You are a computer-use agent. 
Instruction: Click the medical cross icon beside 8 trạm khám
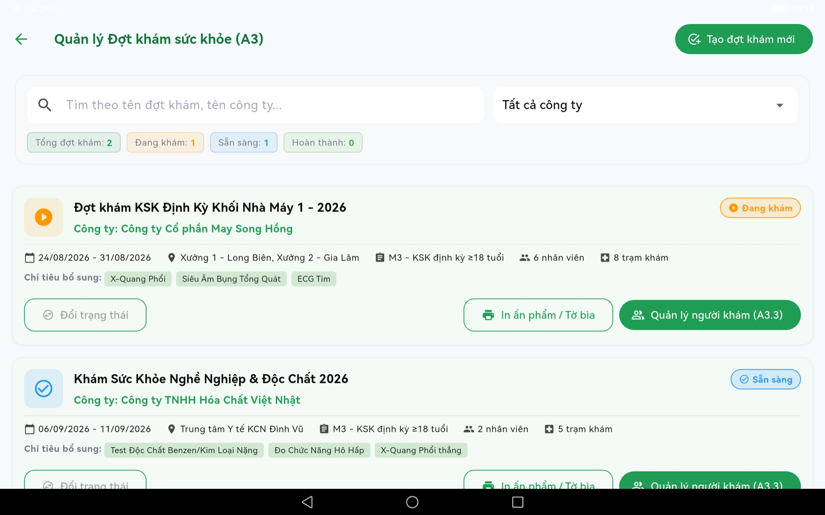[605, 258]
